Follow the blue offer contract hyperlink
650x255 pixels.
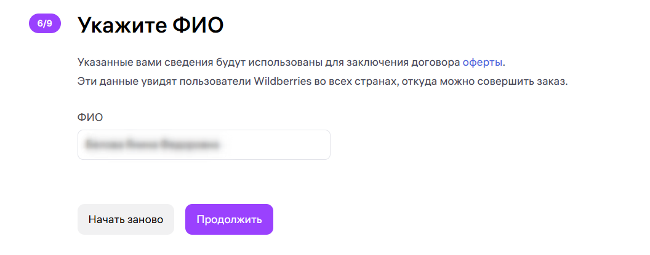tap(483, 62)
